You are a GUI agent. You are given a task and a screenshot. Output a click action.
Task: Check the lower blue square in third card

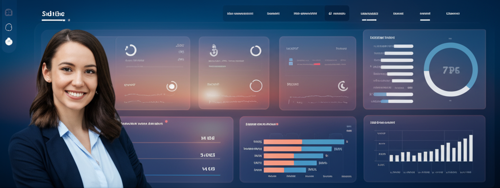[291, 64]
